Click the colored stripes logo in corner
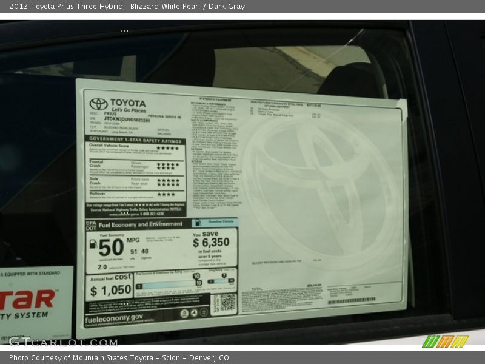 click(445, 342)
